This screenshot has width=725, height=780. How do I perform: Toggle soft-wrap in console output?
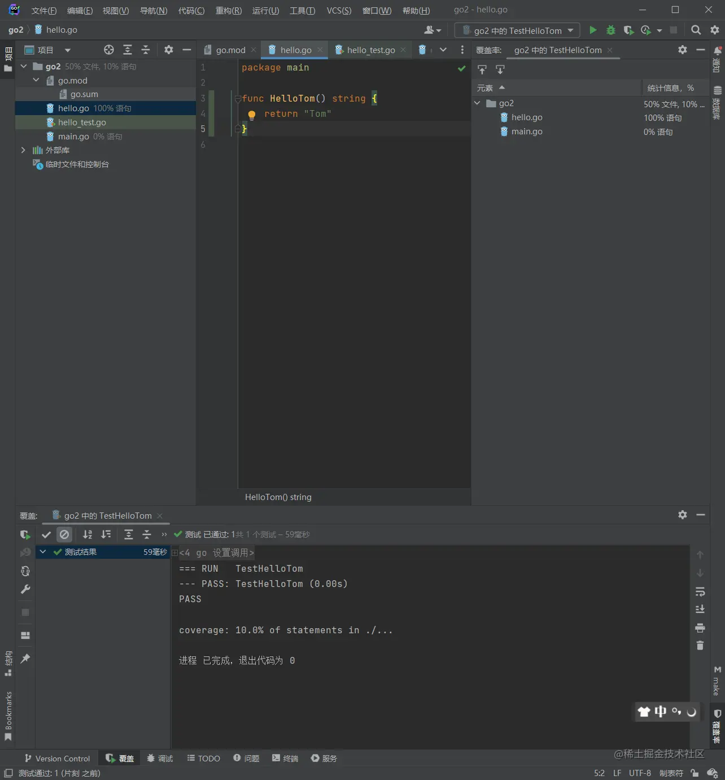[x=700, y=591]
